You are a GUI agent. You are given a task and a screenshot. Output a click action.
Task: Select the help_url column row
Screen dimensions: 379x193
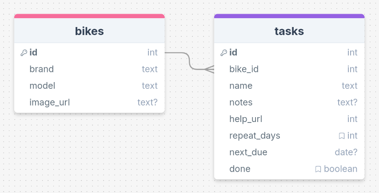(x=289, y=119)
